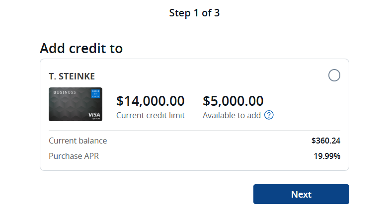Click the $360.24 balance value
This screenshot has height=218, width=390.
[x=326, y=141]
